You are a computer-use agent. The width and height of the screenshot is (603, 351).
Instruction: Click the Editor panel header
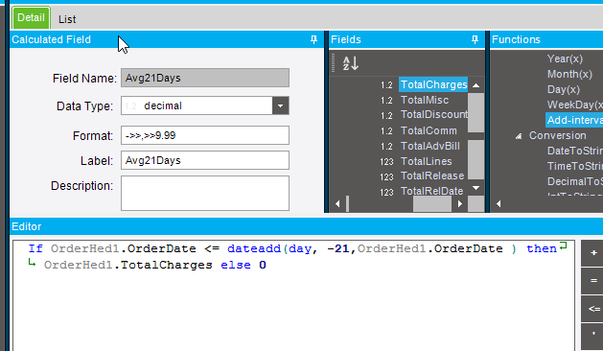[x=307, y=226]
